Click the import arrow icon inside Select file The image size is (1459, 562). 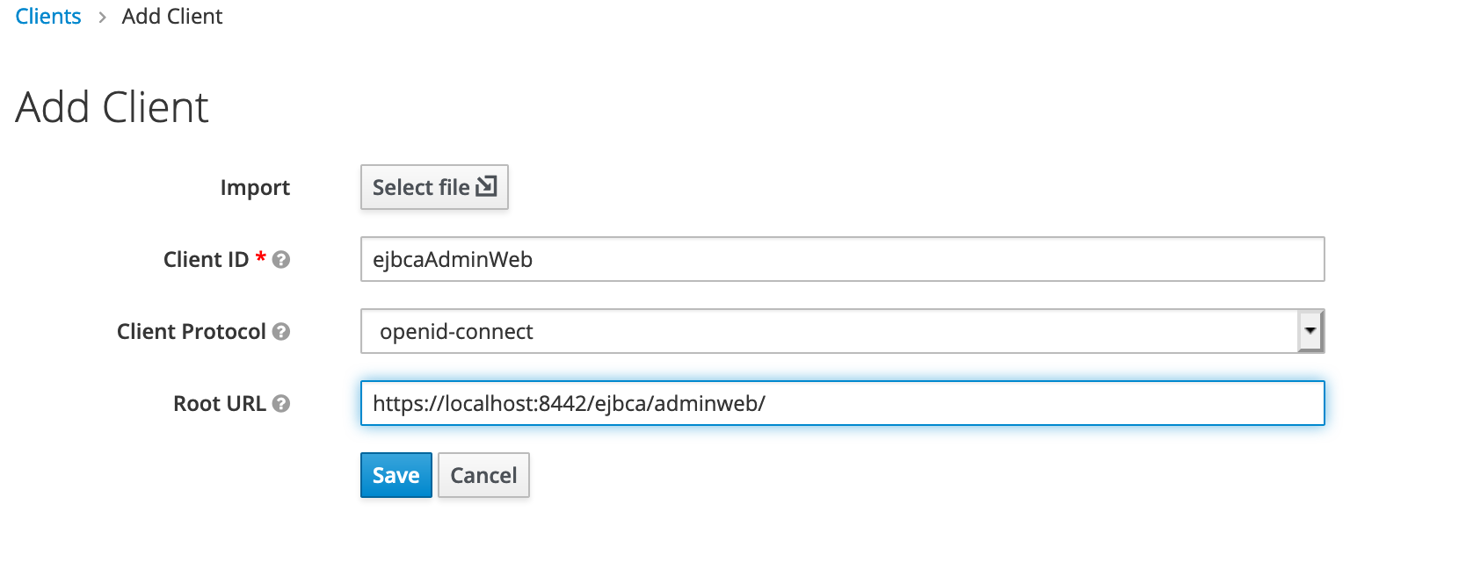coord(486,186)
